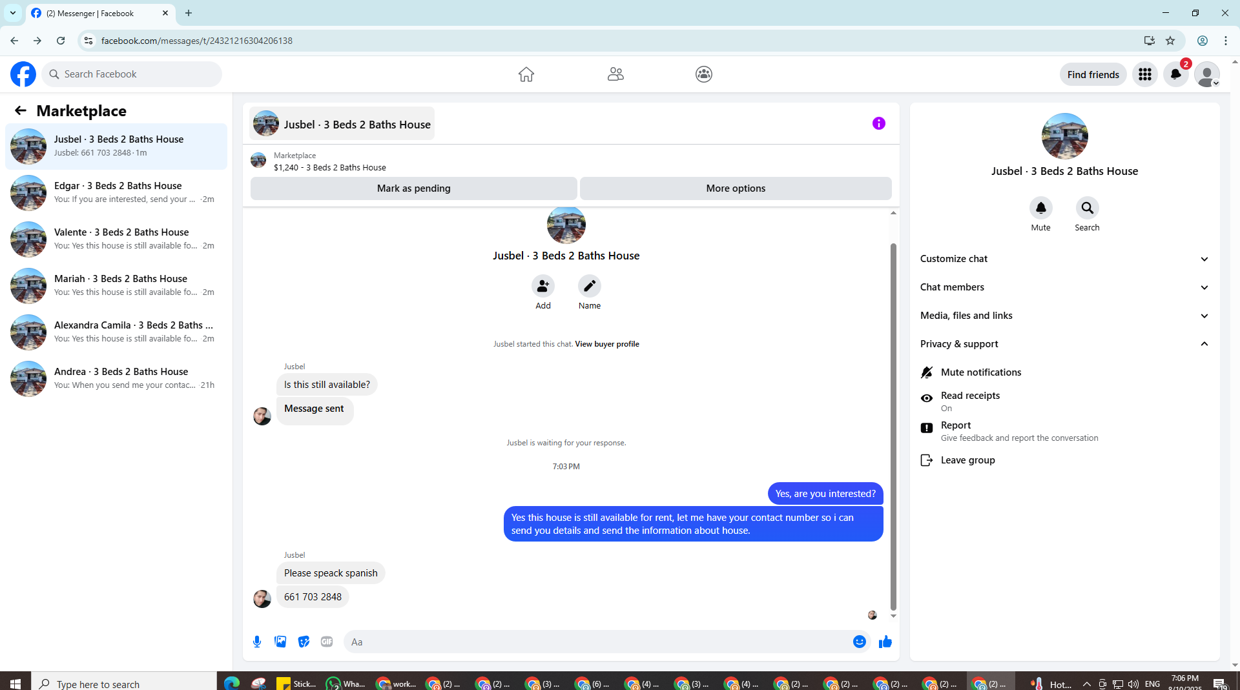1240x690 pixels.
Task: Collapse Privacy & support section
Action: tap(1065, 344)
